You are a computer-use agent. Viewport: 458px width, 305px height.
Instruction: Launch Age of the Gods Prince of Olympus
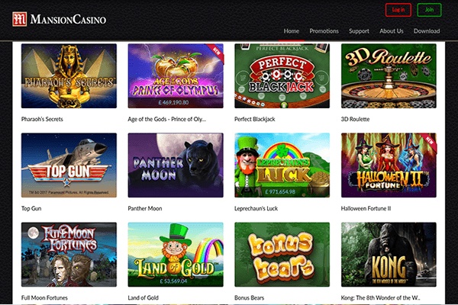tap(176, 76)
